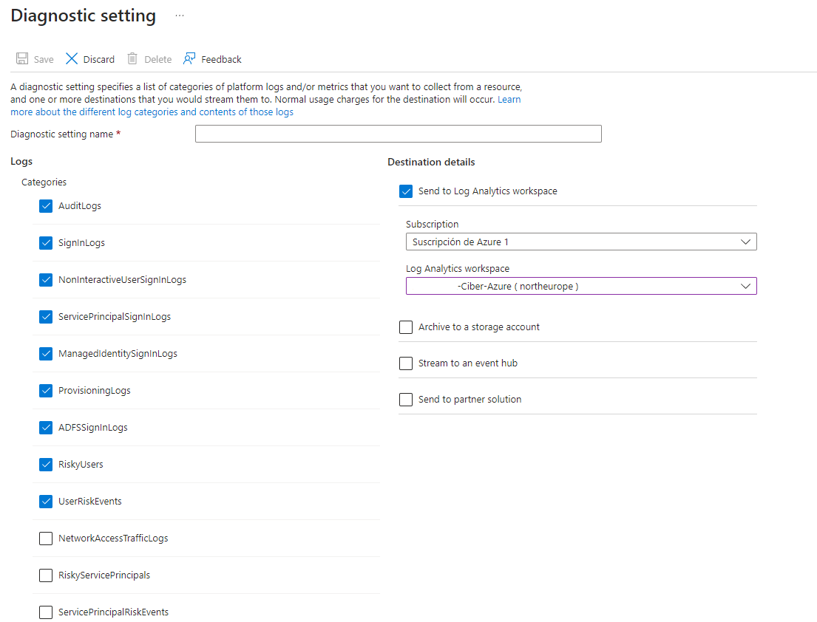The width and height of the screenshot is (817, 622).
Task: Disable Send to Log Analytics workspace
Action: 406,191
